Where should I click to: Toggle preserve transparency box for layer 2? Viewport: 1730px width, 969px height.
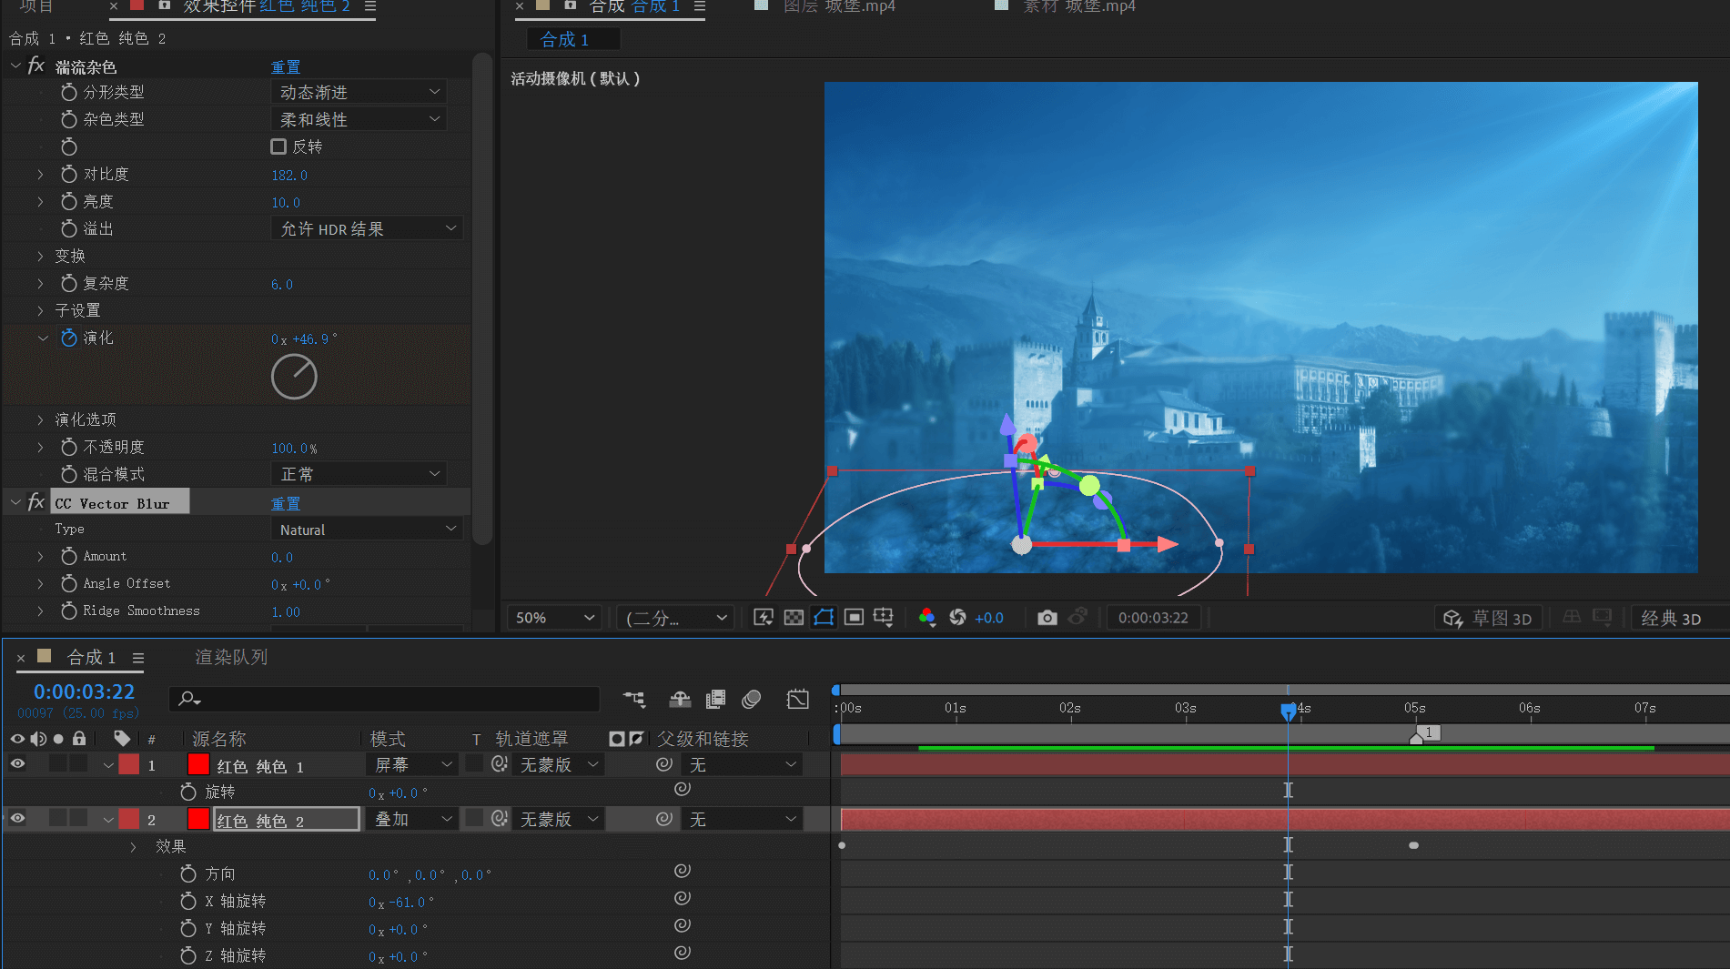(474, 819)
